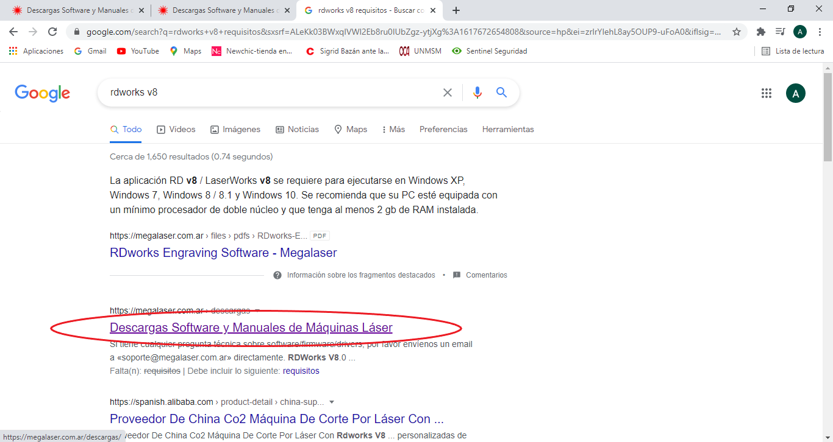Send feedback via Comentarios link
833x442 pixels.
pyautogui.click(x=480, y=275)
